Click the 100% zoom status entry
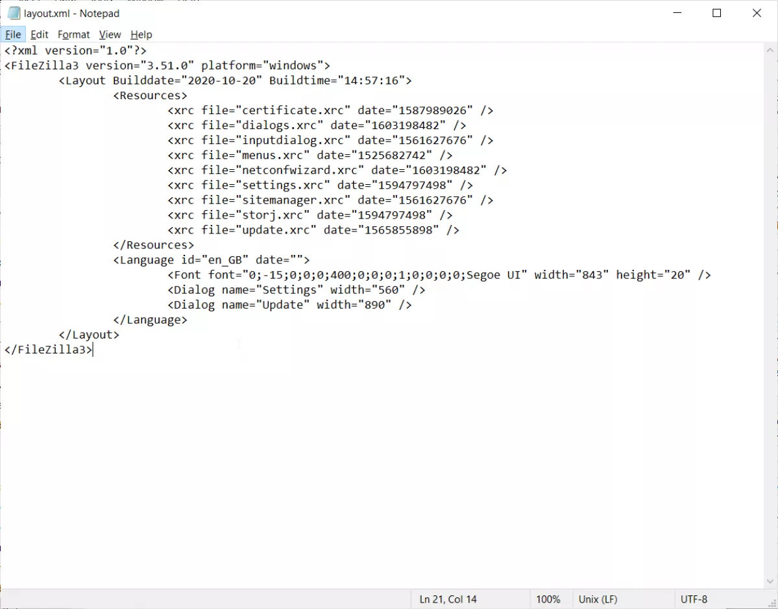778x609 pixels. point(548,599)
